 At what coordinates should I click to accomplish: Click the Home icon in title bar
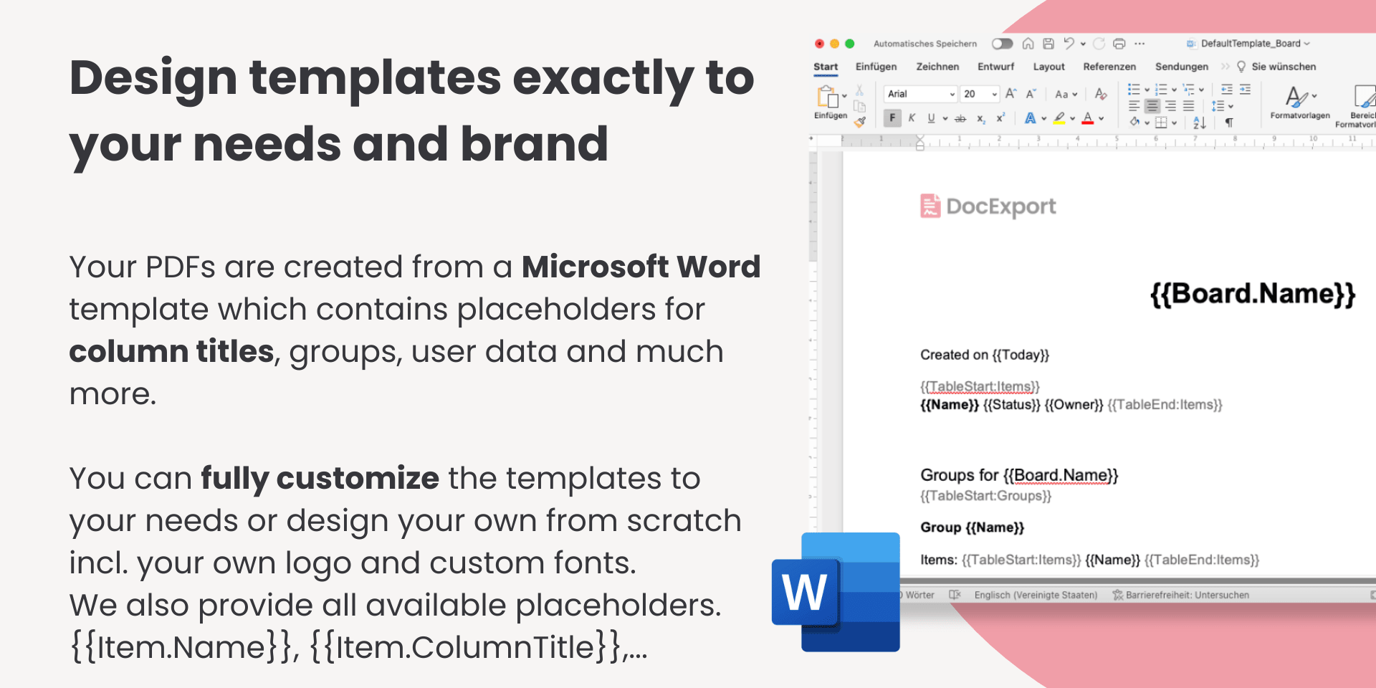(1028, 44)
